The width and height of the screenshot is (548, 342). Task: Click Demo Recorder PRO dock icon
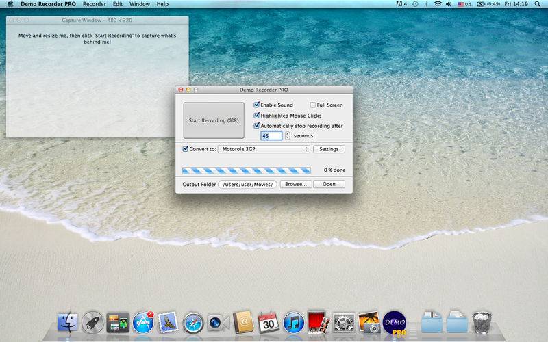coord(395,323)
